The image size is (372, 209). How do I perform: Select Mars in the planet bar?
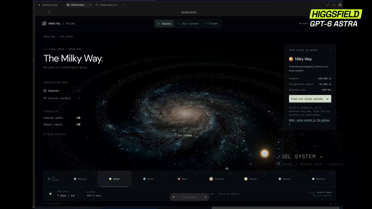(x=183, y=179)
